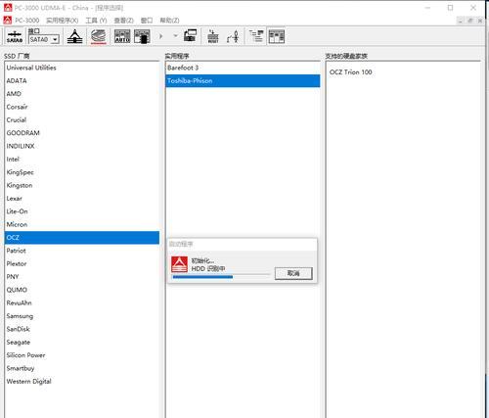
Task: Select Patriot in SSD vendor list
Action: (x=82, y=251)
